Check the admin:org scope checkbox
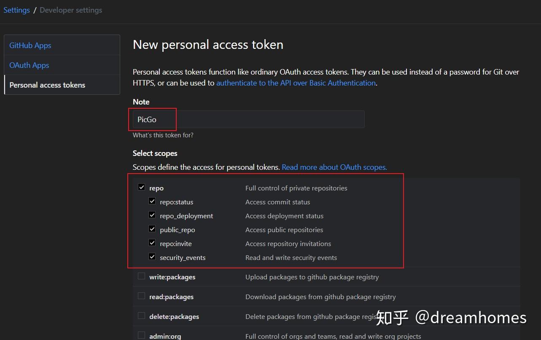The height and width of the screenshot is (340, 541). 141,335
